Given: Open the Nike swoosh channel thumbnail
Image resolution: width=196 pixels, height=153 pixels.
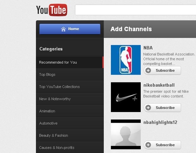Looking at the screenshot, I should pyautogui.click(x=126, y=97).
